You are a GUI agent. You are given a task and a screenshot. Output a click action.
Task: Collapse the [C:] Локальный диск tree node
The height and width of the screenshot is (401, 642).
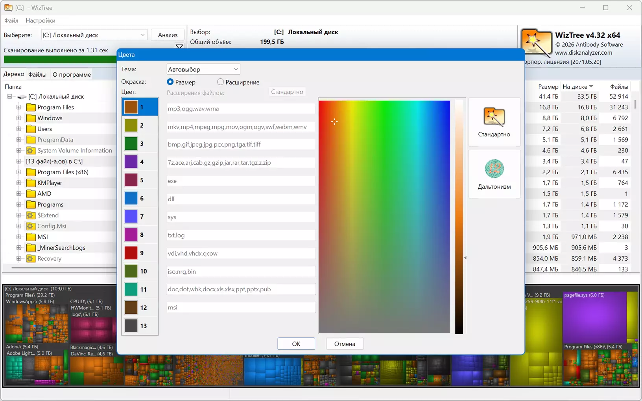coord(10,97)
